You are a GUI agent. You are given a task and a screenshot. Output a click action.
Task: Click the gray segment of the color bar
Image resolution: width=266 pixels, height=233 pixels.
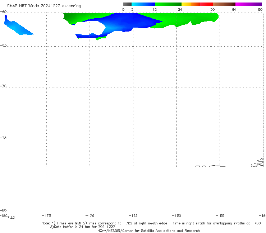pos(127,4)
